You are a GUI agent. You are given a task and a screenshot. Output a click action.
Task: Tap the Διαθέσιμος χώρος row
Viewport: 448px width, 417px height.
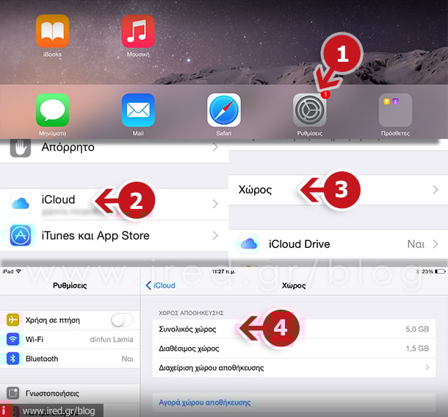tap(294, 349)
